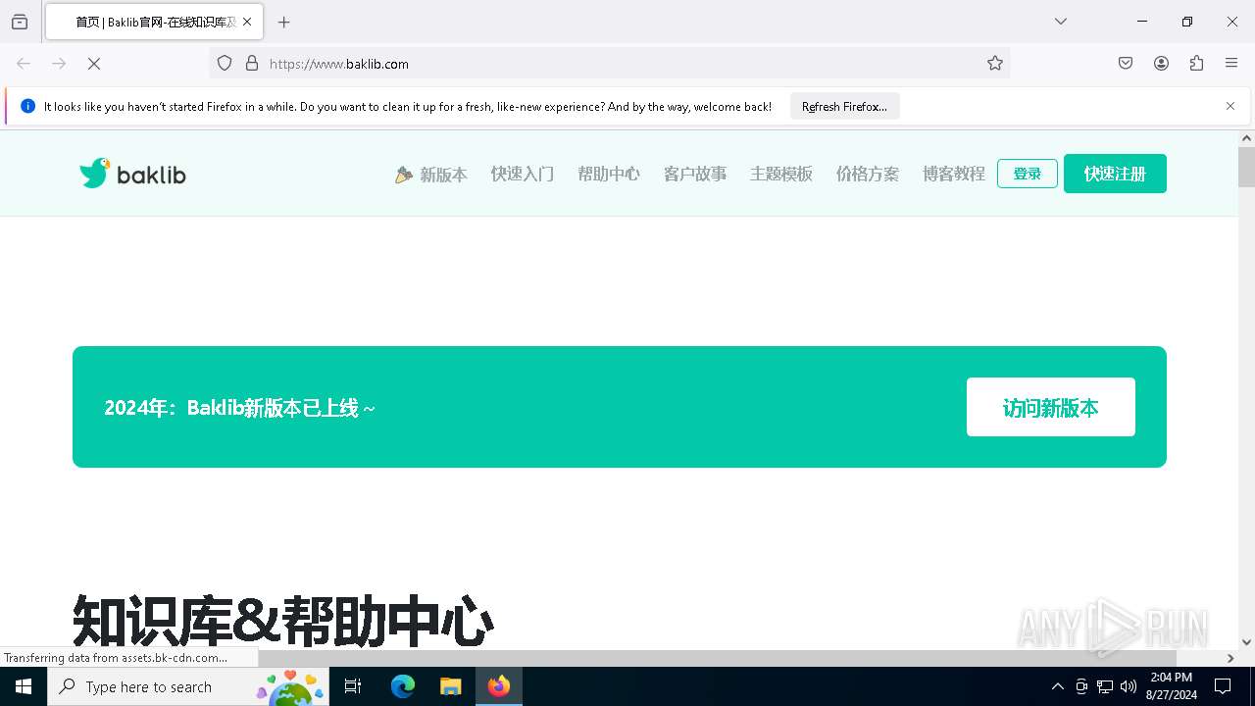The height and width of the screenshot is (706, 1255).
Task: Open Firefox hamburger application menu
Action: pos(1231,64)
